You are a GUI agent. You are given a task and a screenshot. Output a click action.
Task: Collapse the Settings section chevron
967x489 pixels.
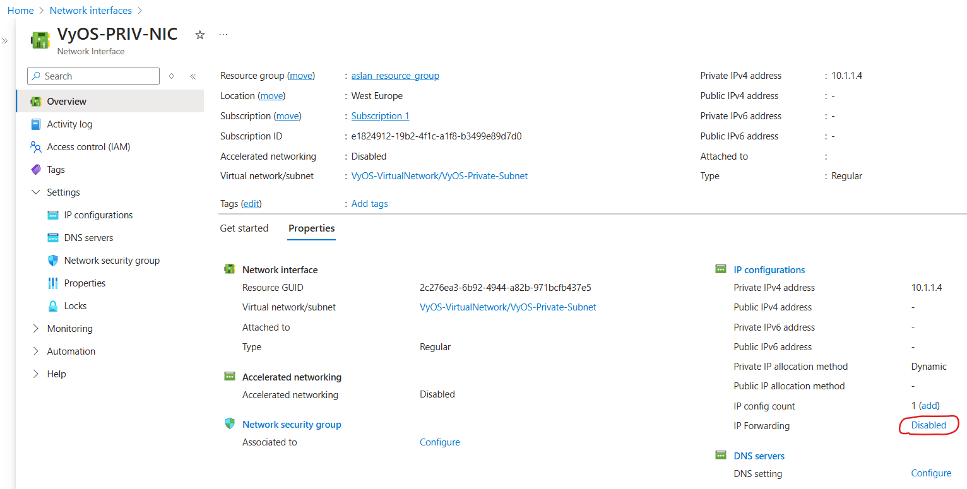pyautogui.click(x=35, y=192)
